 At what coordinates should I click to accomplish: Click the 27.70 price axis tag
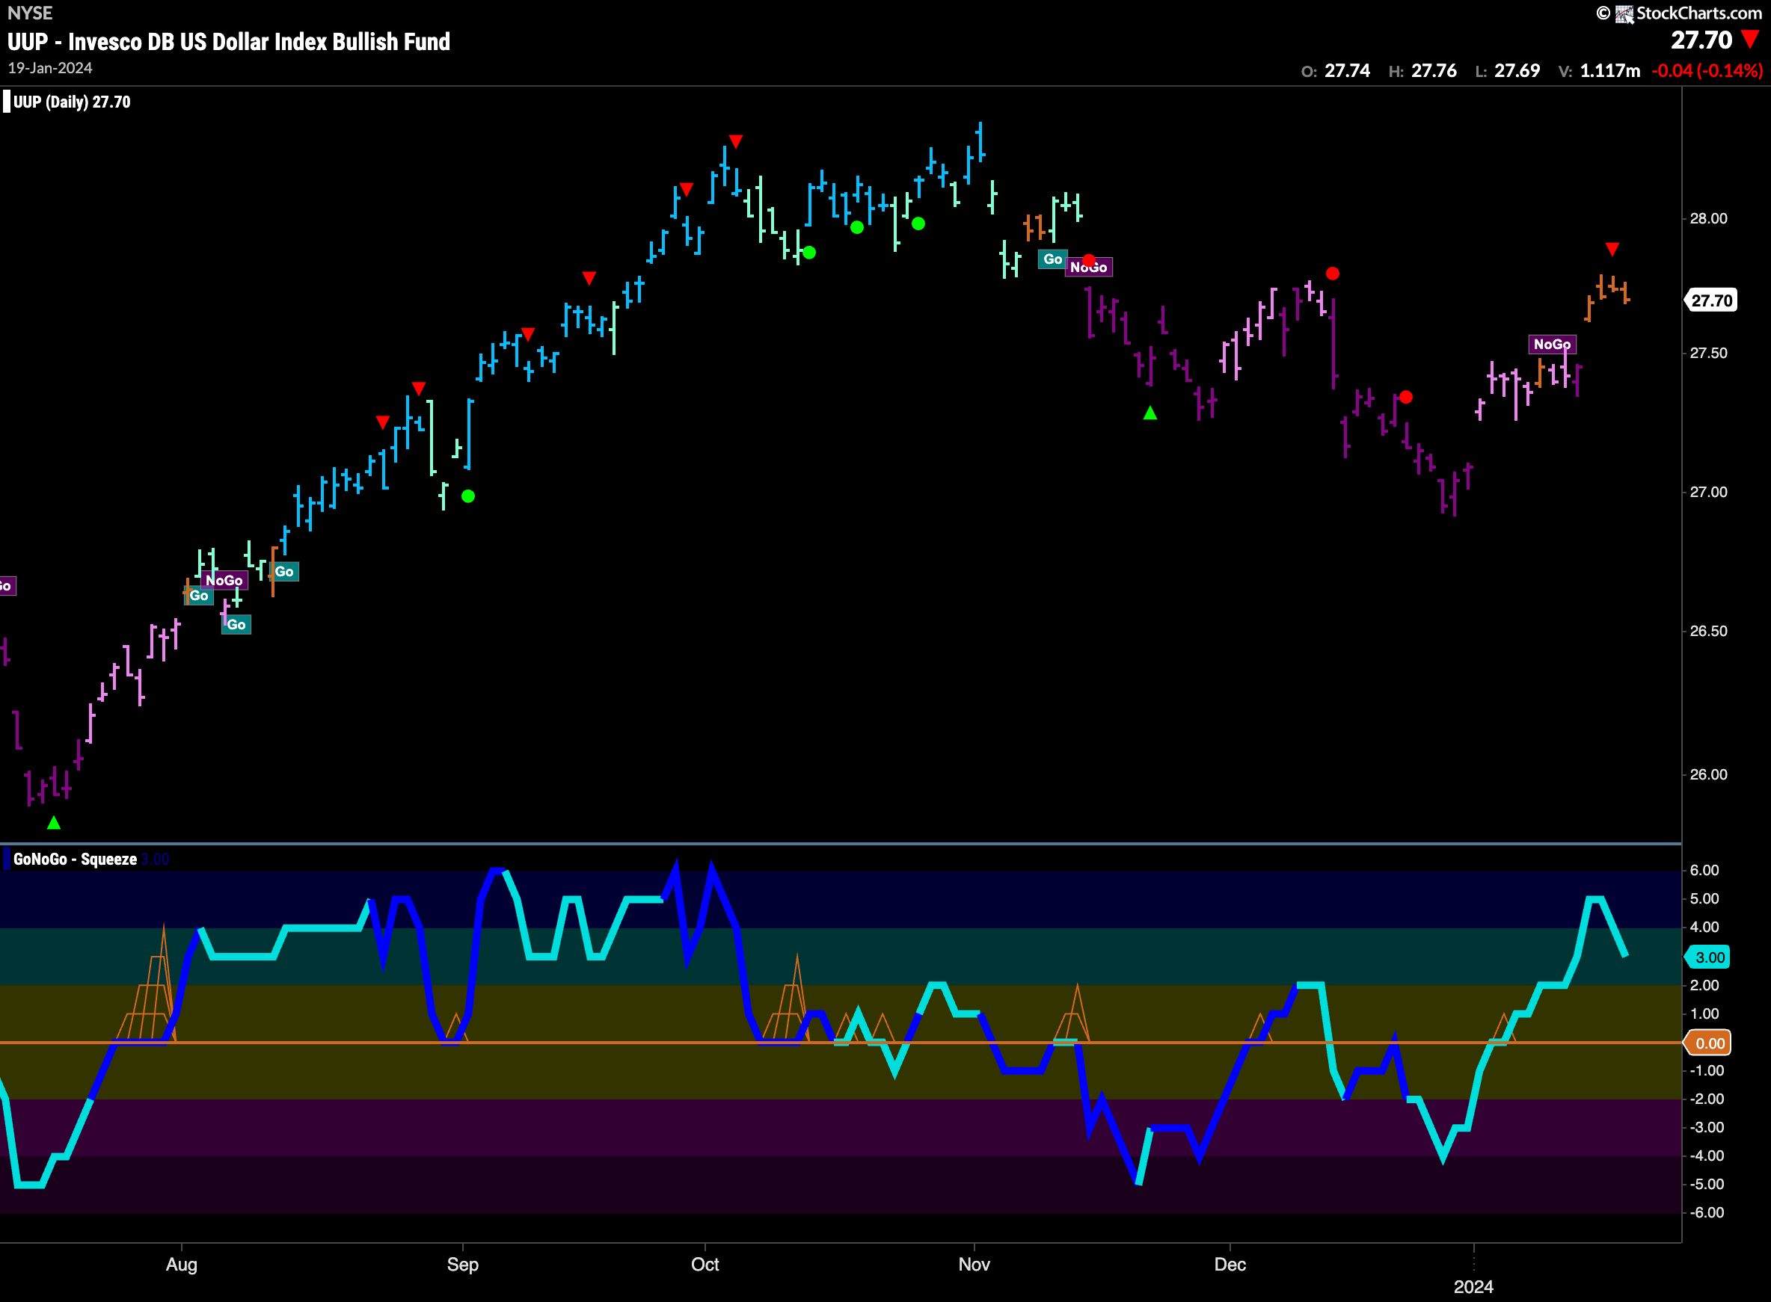(x=1710, y=300)
